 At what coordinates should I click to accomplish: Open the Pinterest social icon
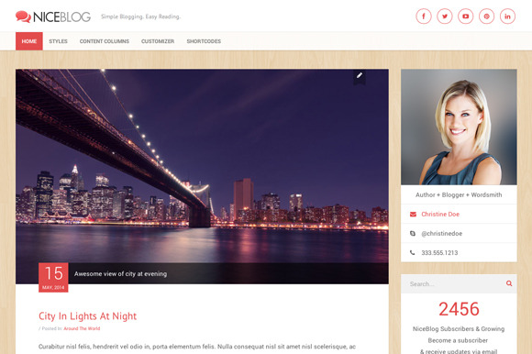pyautogui.click(x=486, y=17)
